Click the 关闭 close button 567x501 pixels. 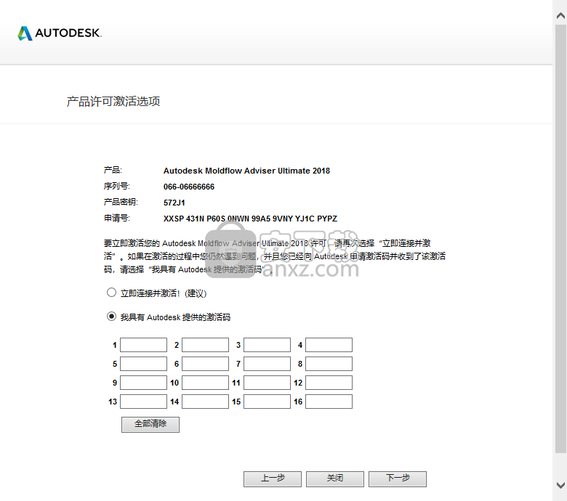335,479
